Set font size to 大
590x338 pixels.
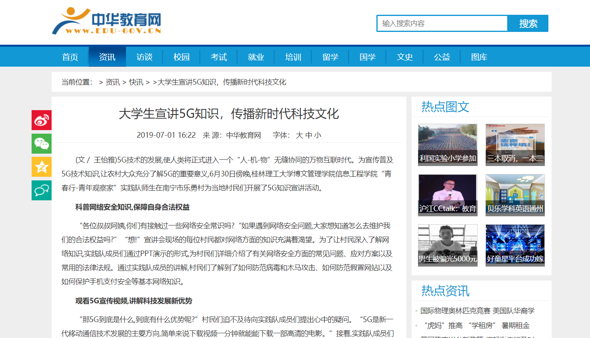point(299,135)
